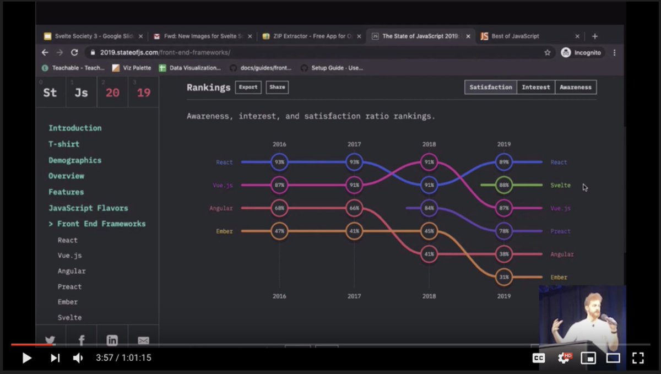This screenshot has width=661, height=374.
Task: Open Chrome three-dot menu
Action: (614, 52)
